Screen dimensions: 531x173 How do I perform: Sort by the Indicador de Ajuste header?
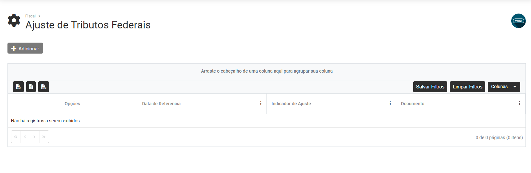click(291, 104)
